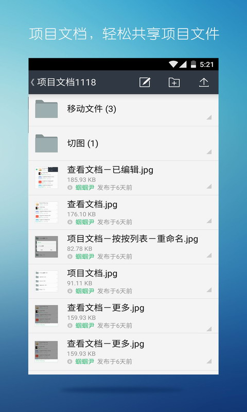
Task: Tap the upload arrow icon
Action: coord(204,82)
